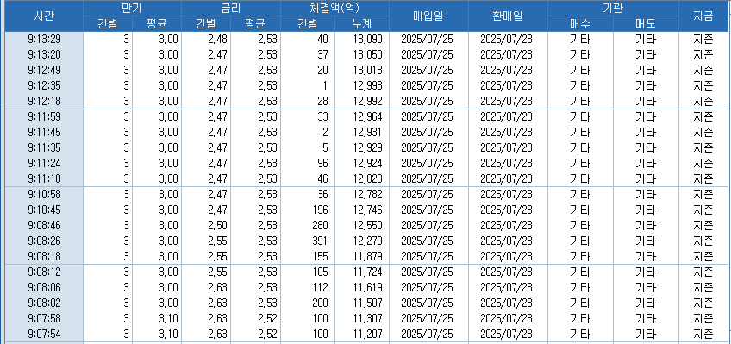Viewport: 731px width, 344px height.
Task: Select the 9:07:58 time cell
Action: coord(44,318)
